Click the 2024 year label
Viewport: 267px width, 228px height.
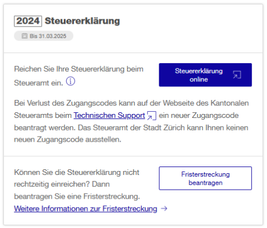tap(28, 21)
